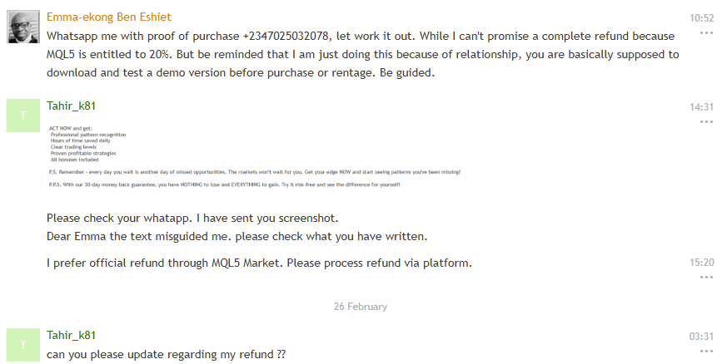Click the 15:20 message timestamp
This screenshot has width=722, height=364.
[702, 262]
